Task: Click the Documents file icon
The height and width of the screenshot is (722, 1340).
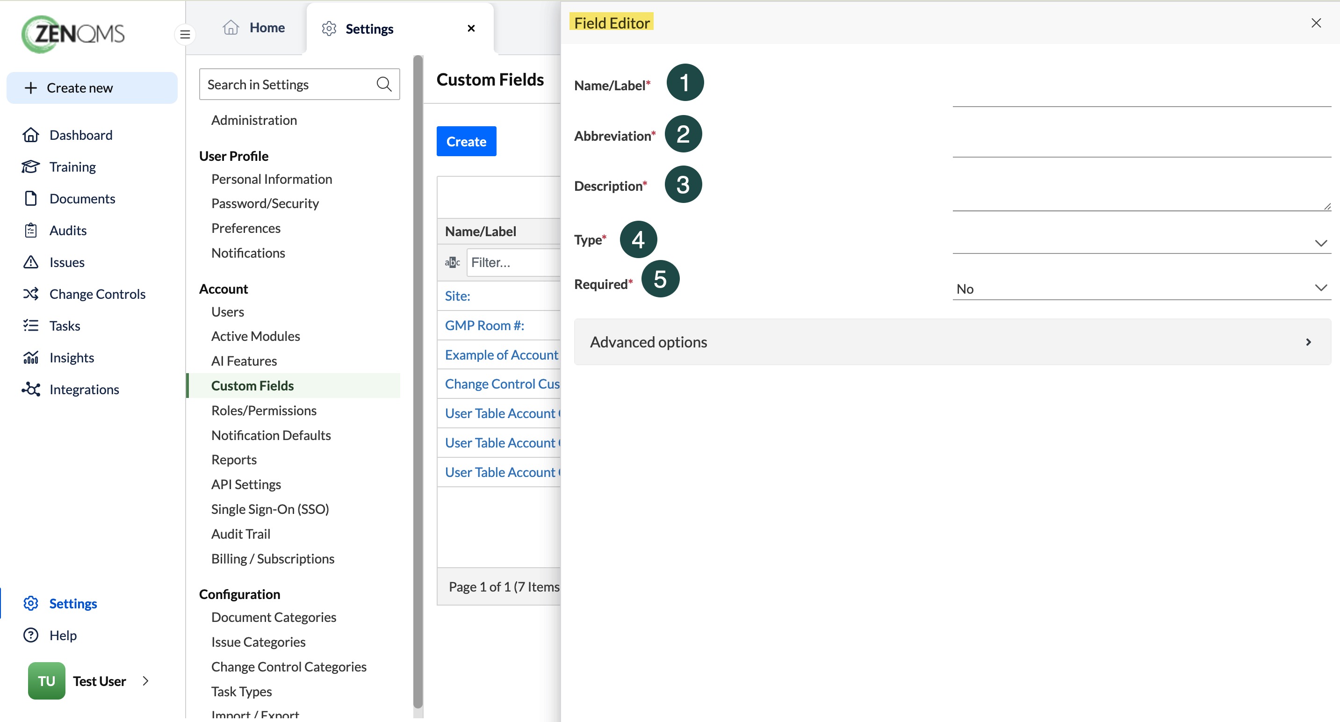Action: coord(31,198)
